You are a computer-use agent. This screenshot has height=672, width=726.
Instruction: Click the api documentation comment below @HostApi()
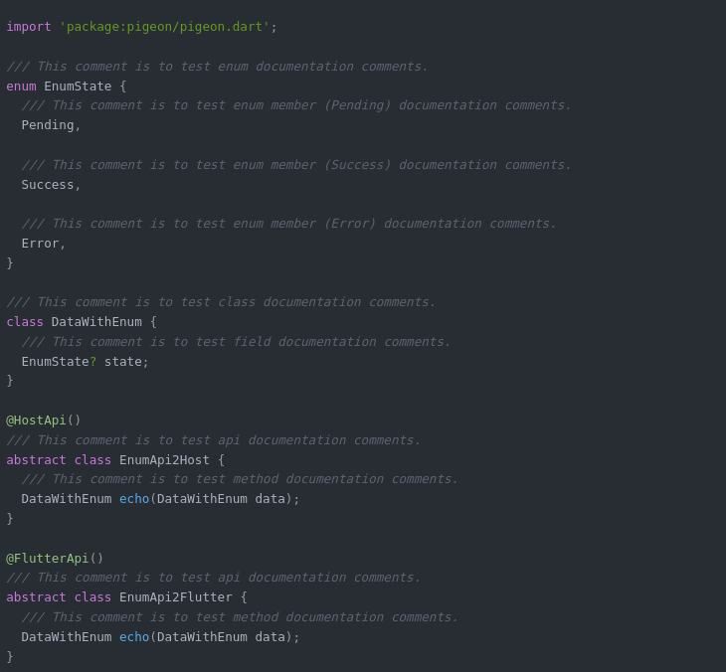pyautogui.click(x=214, y=440)
